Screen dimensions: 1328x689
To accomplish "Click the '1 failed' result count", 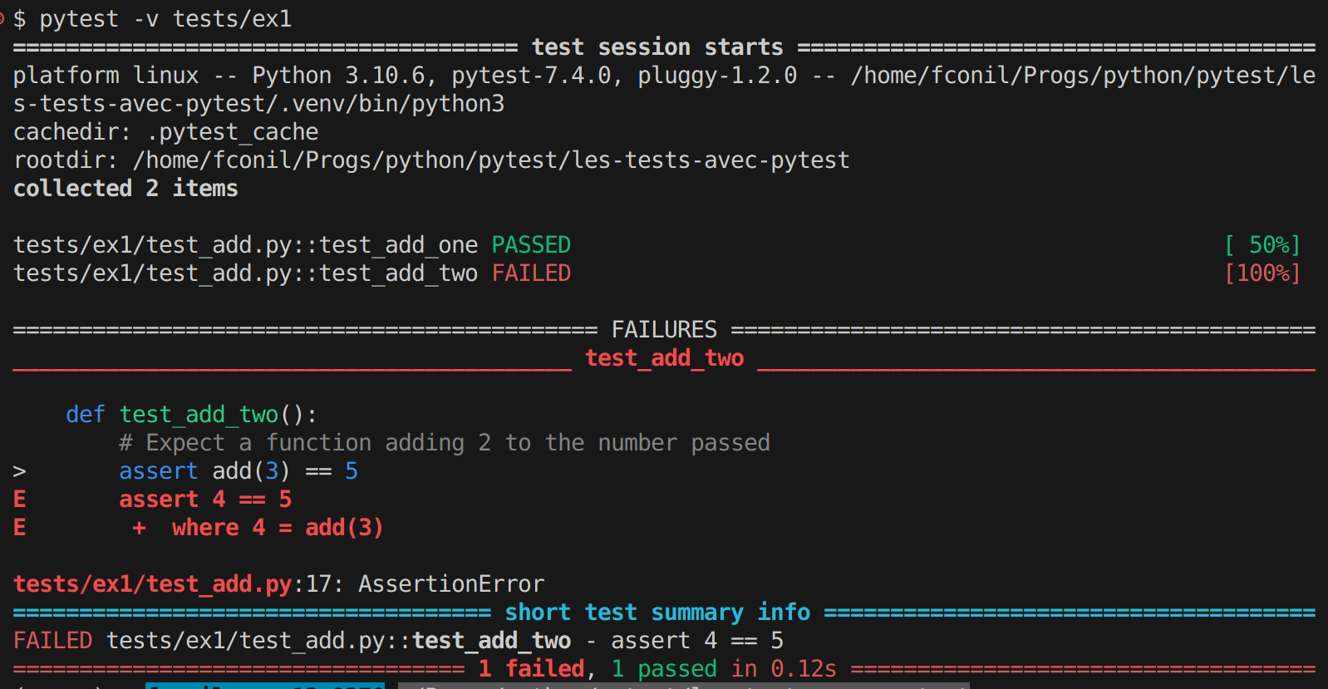I will pyautogui.click(x=531, y=669).
